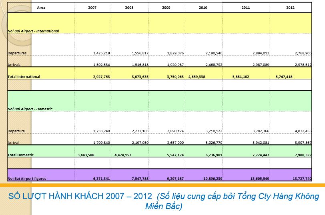Click the departures value 2,190,546
Image resolution: width=325 pixels, height=215 pixels.
coord(214,53)
